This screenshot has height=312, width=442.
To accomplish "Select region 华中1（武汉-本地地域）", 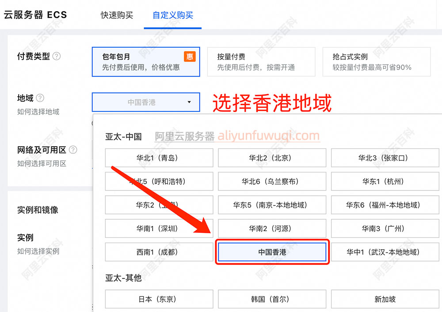I will (385, 252).
